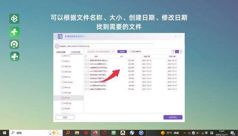
Task: Check the file row sized 20.0 KB
Action: pyautogui.click(x=86, y=68)
